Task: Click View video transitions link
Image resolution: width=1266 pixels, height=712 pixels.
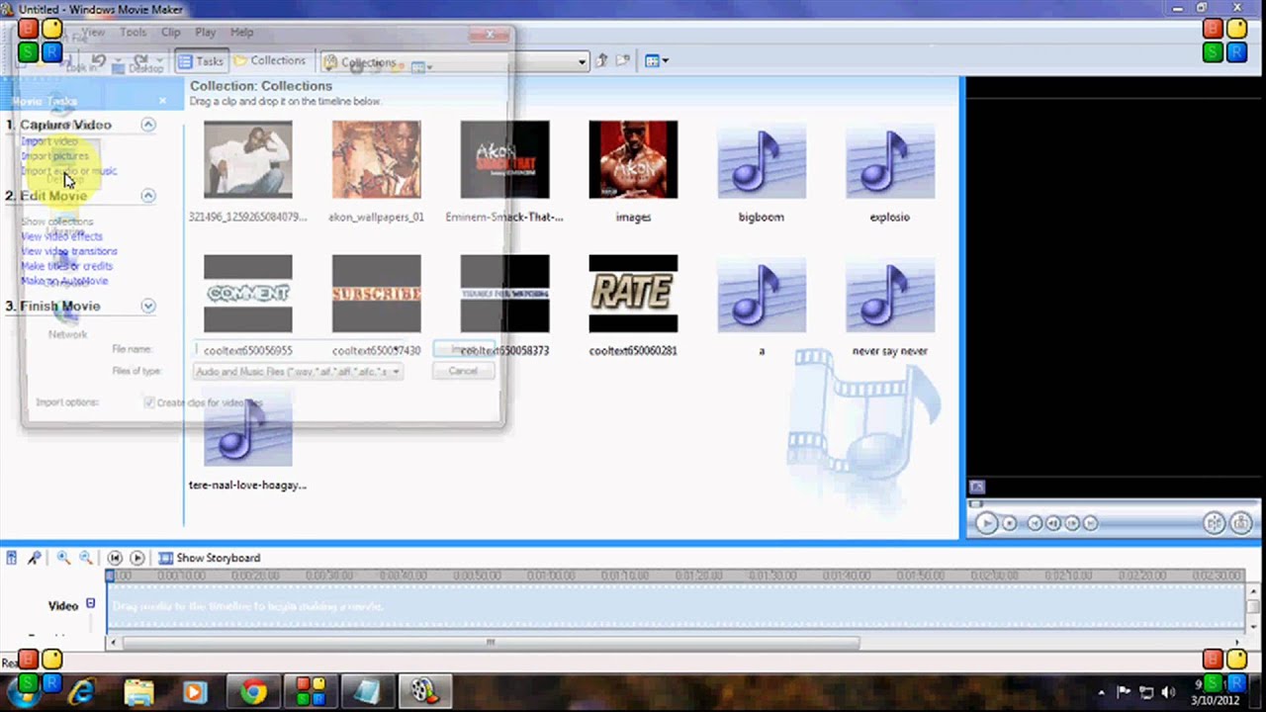Action: tap(69, 251)
